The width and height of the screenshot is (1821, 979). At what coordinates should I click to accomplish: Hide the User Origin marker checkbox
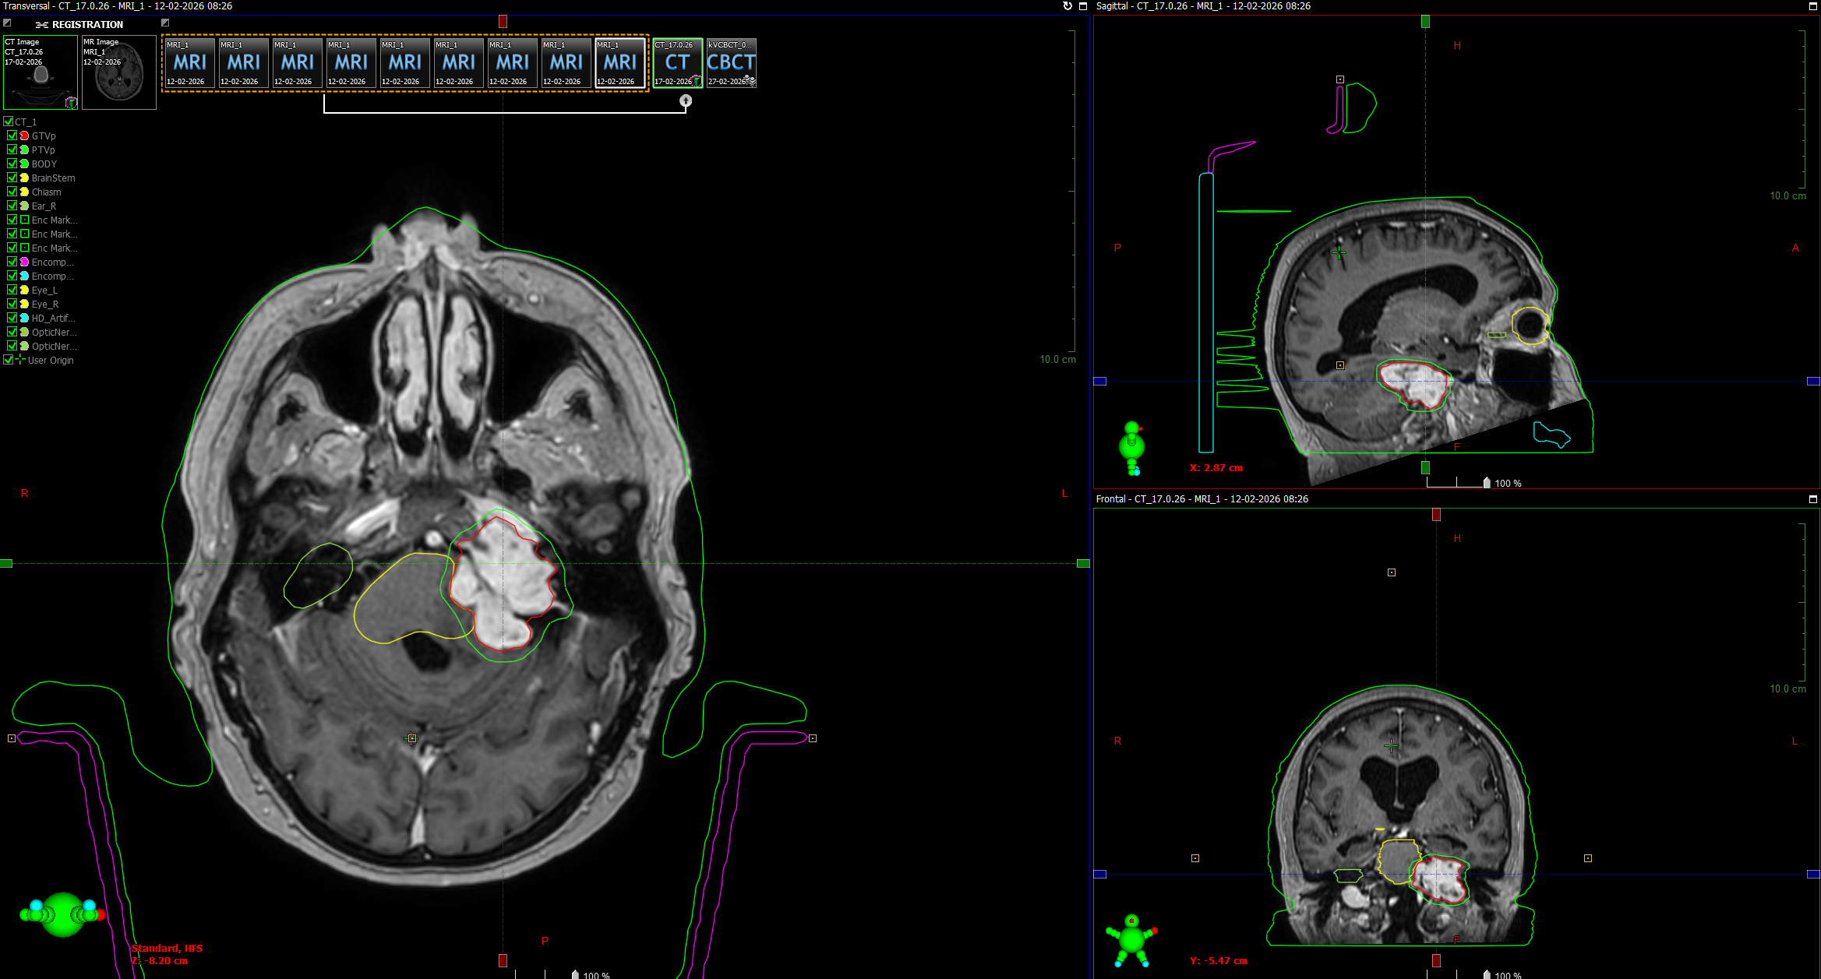pyautogui.click(x=8, y=360)
